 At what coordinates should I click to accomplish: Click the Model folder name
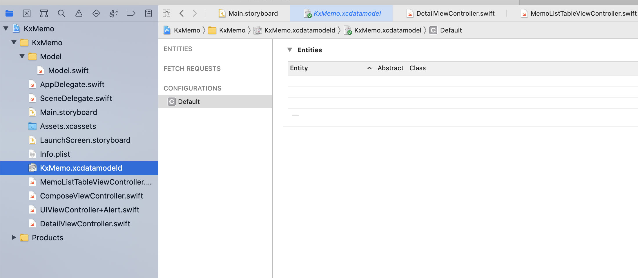pos(51,57)
